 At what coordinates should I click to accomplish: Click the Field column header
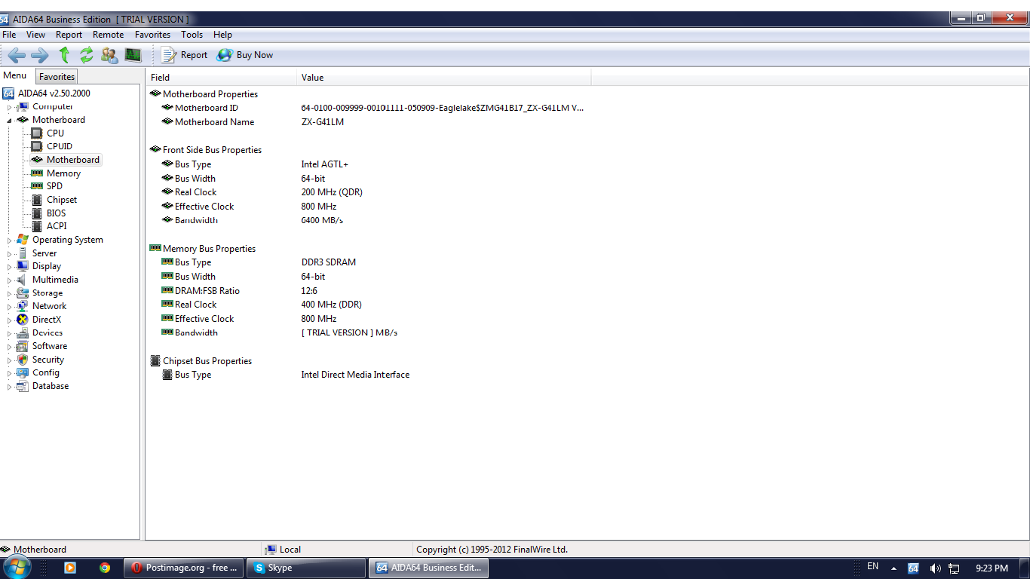[x=222, y=77]
